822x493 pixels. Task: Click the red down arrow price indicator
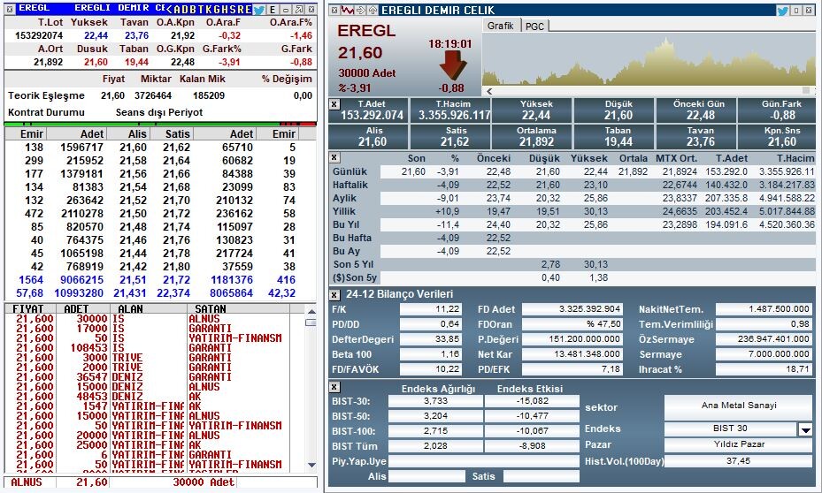click(x=452, y=64)
